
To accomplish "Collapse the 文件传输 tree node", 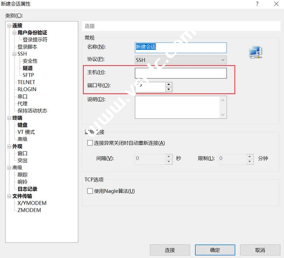I will pyautogui.click(x=9, y=196).
